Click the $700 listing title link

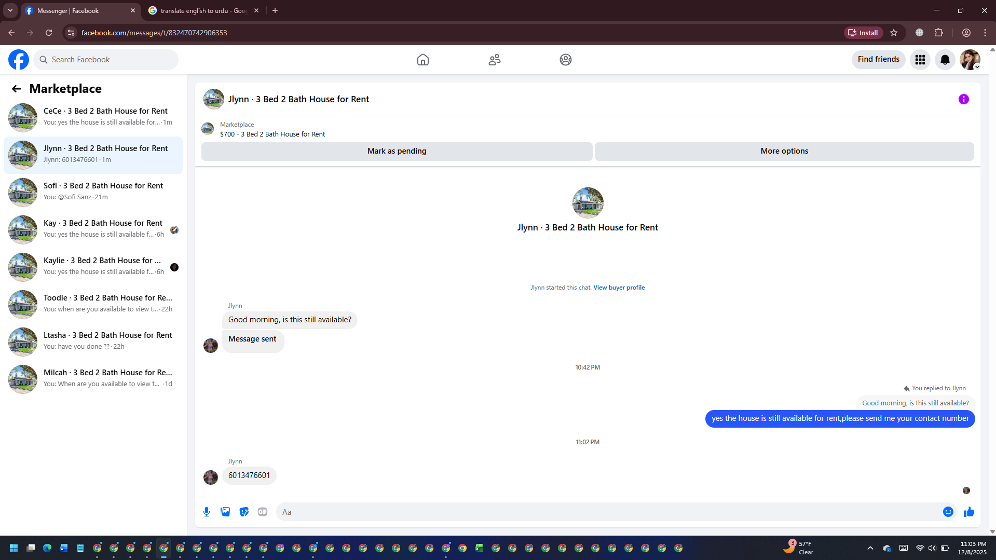coord(272,134)
